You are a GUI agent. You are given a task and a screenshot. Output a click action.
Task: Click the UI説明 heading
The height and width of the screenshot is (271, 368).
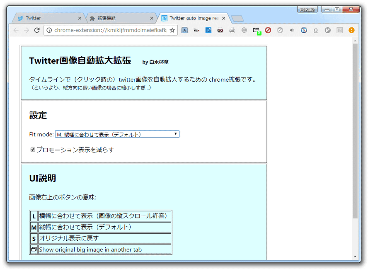click(43, 178)
